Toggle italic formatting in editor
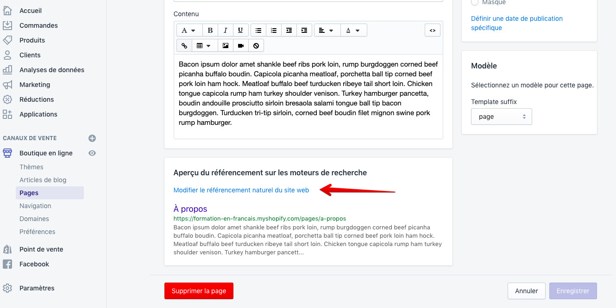 coord(225,31)
